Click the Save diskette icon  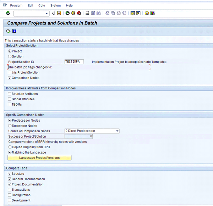point(59,13)
